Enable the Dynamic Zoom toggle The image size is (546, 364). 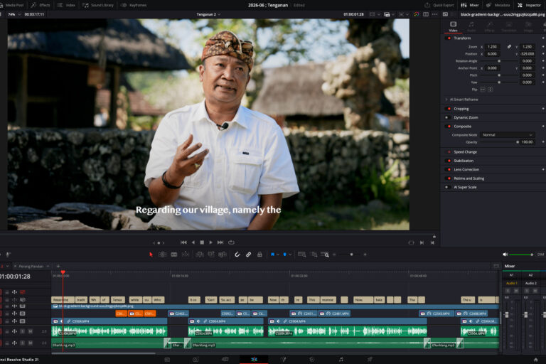(446, 117)
